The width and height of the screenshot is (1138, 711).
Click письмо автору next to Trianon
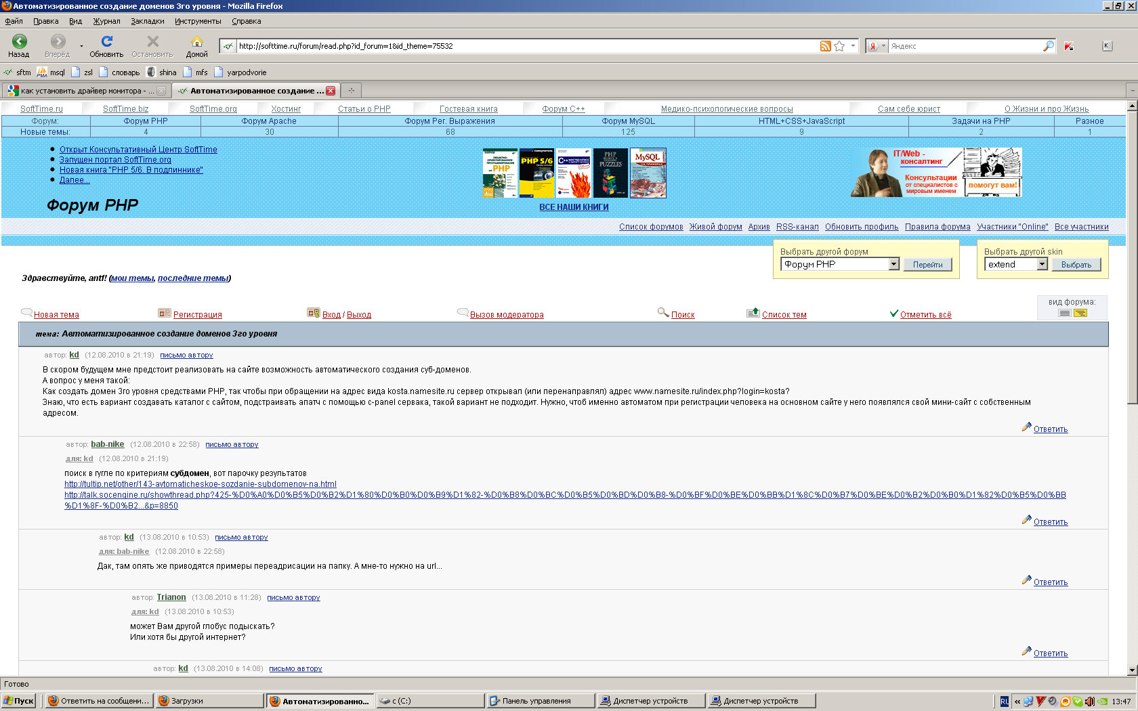pyautogui.click(x=293, y=597)
